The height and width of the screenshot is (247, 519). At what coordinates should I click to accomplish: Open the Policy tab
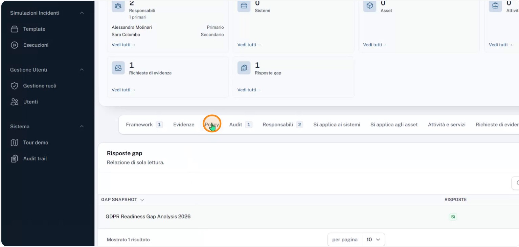(x=212, y=125)
